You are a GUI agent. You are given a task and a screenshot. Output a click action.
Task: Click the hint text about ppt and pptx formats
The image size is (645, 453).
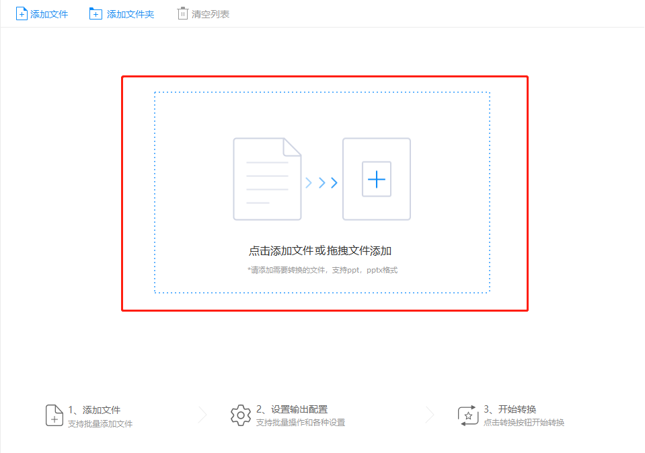pyautogui.click(x=323, y=270)
